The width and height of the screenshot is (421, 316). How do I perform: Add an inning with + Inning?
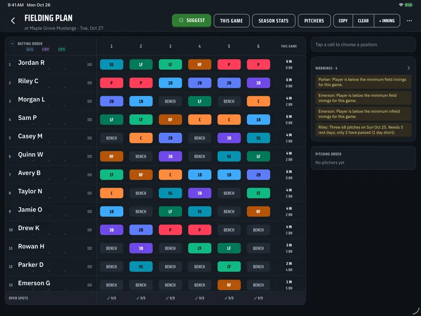387,21
